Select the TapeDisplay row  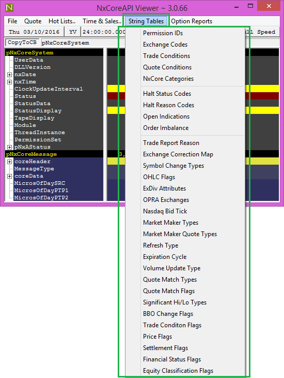34,118
